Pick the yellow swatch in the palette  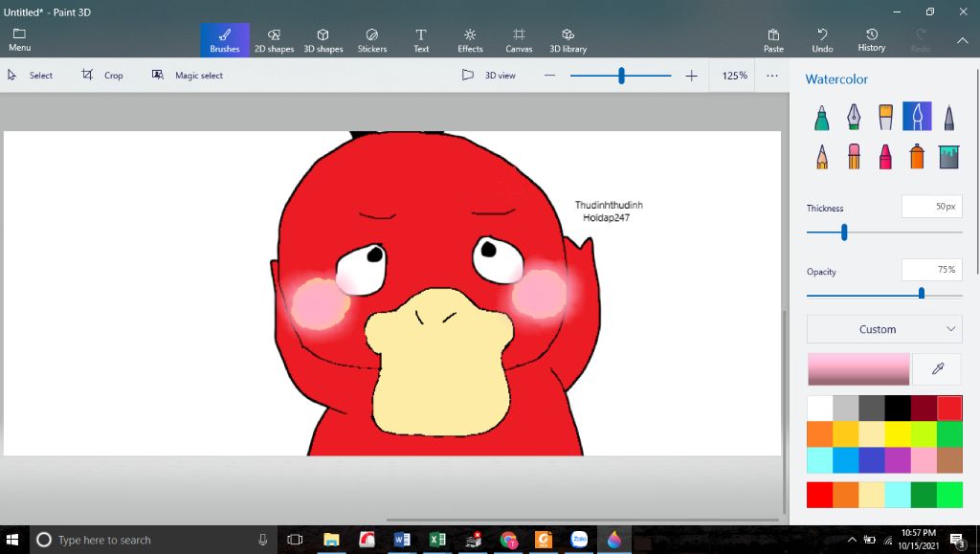[898, 434]
